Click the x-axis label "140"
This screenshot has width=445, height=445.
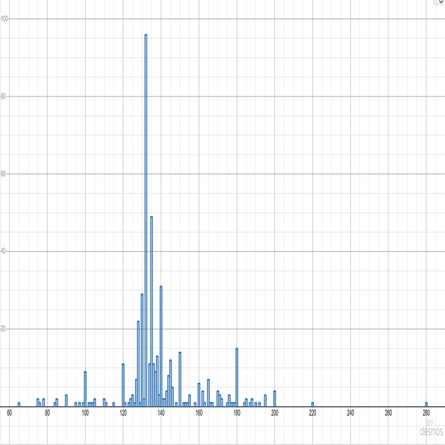point(161,413)
